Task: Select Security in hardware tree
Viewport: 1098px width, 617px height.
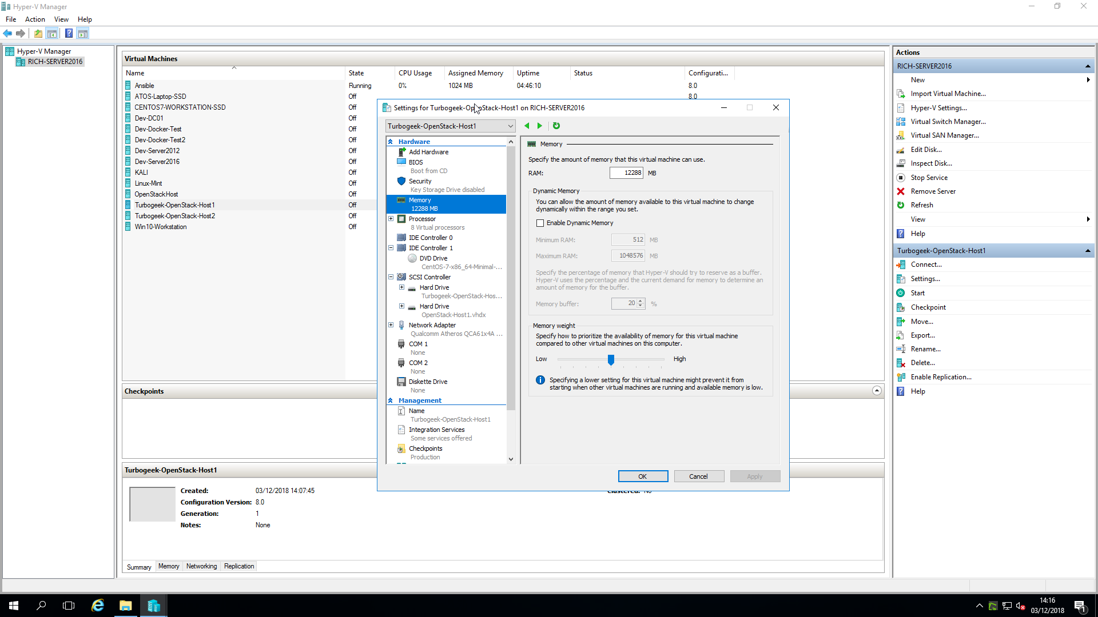Action: 420,181
